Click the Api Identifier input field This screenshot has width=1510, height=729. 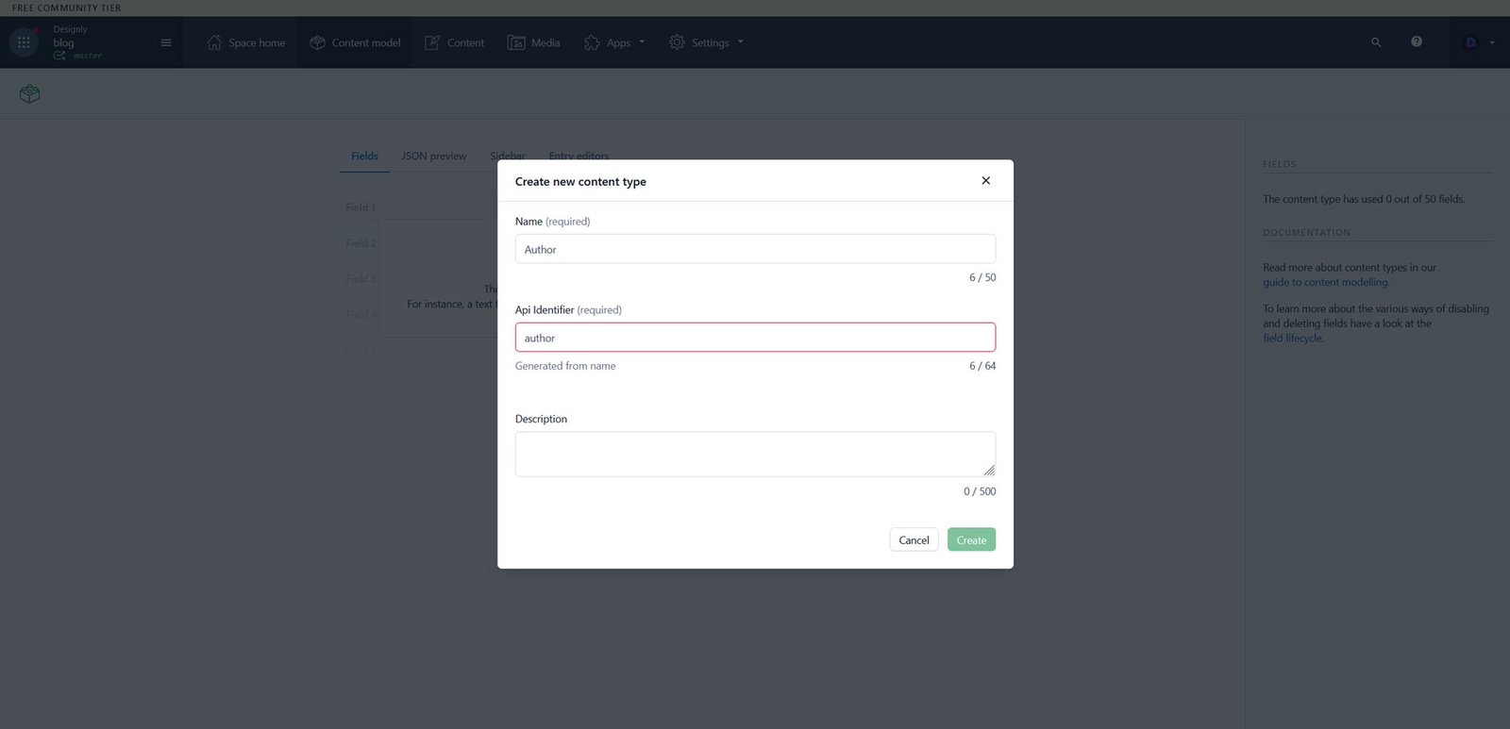[x=755, y=338]
